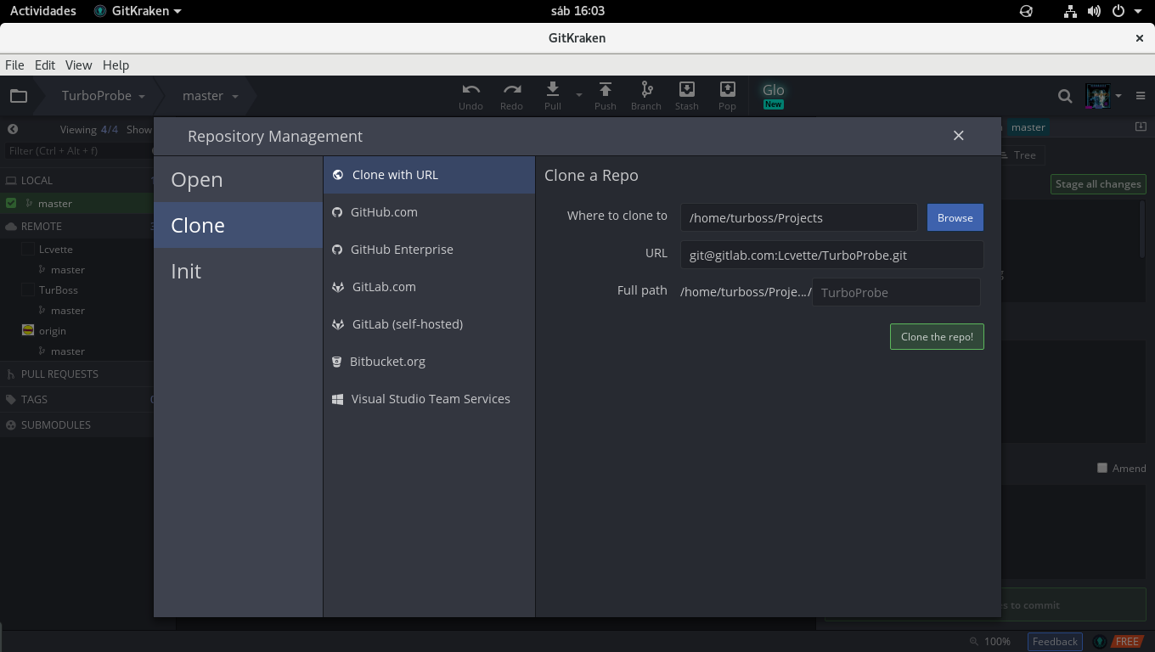Click the URL input field
1155x652 pixels.
831,255
